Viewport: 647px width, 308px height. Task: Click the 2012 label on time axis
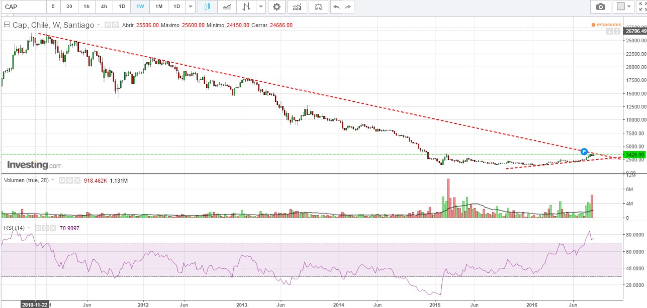[143, 304]
